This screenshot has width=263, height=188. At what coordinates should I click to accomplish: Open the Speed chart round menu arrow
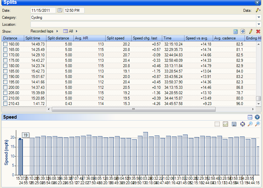pos(257,117)
